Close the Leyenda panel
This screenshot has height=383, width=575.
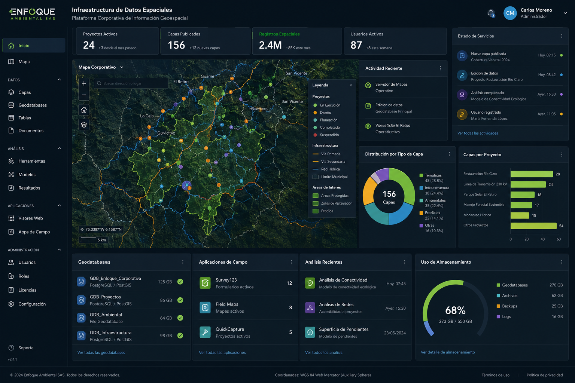point(351,85)
